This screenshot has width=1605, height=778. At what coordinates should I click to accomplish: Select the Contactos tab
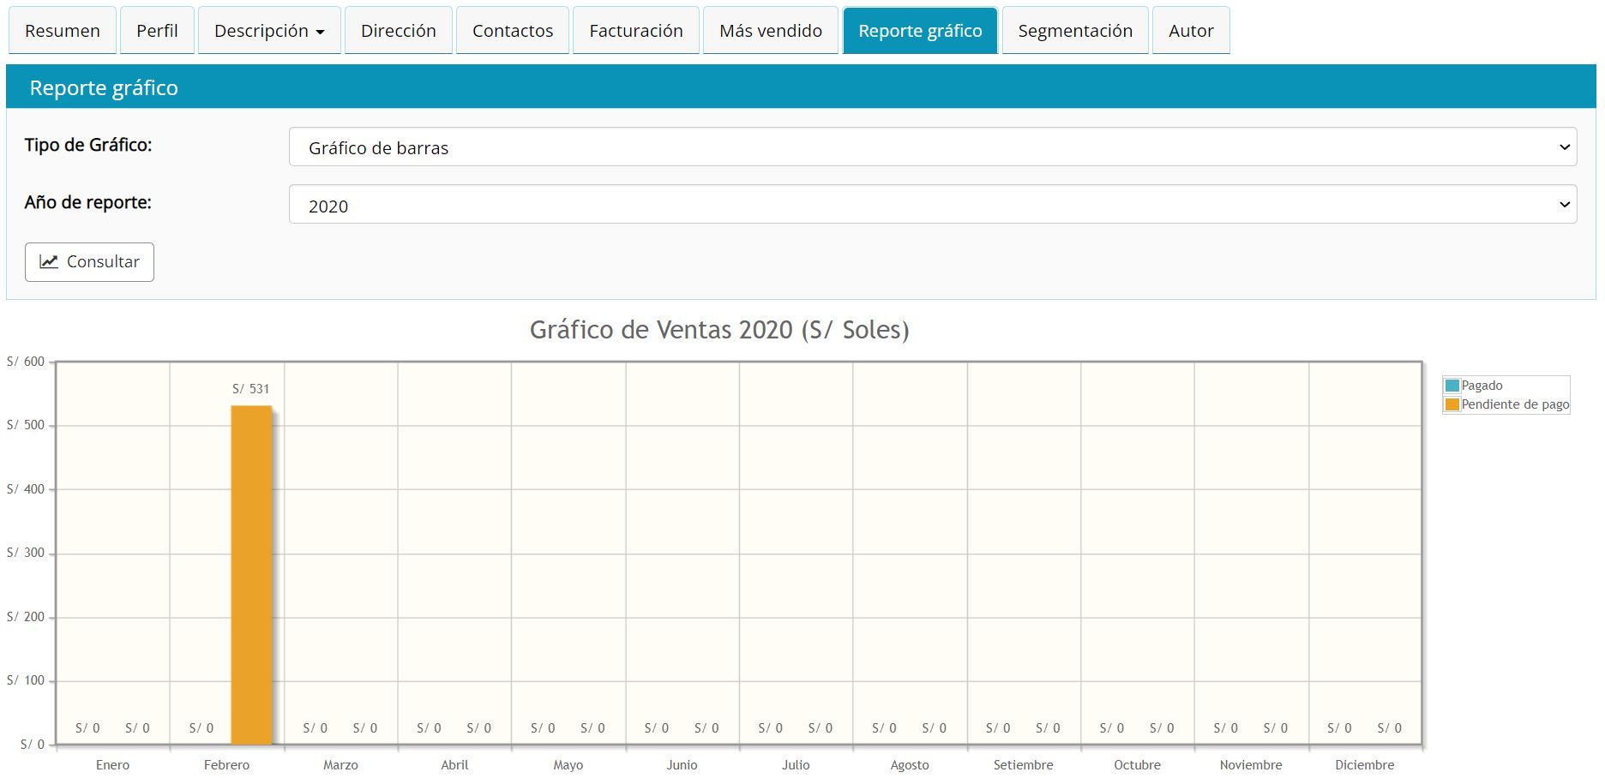(x=512, y=31)
